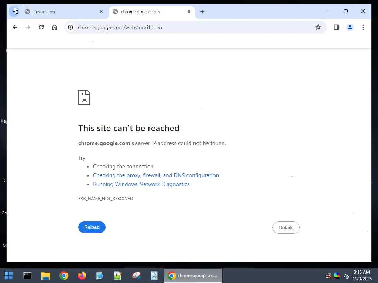Open Checking the proxy, firewall, and DNS link
The image size is (378, 283).
156,175
